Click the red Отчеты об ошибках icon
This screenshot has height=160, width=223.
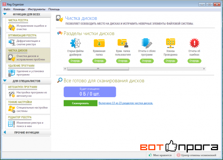click(194, 43)
